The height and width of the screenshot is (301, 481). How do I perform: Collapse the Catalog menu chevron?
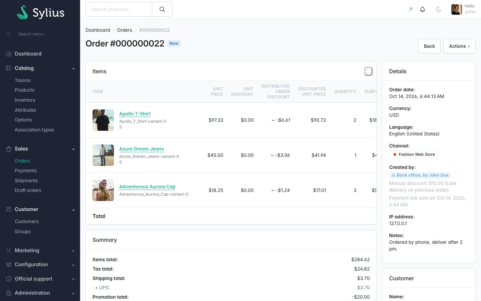(x=73, y=69)
